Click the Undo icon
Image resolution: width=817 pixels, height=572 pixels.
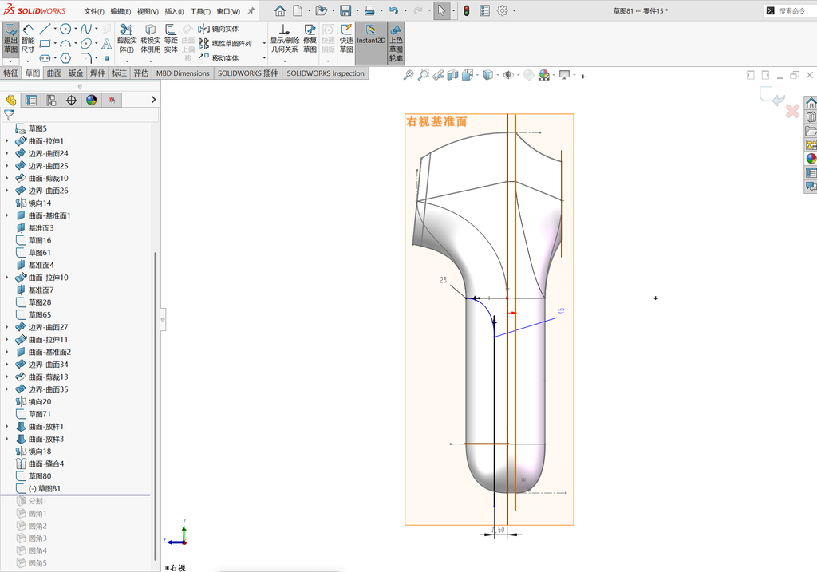pos(393,10)
